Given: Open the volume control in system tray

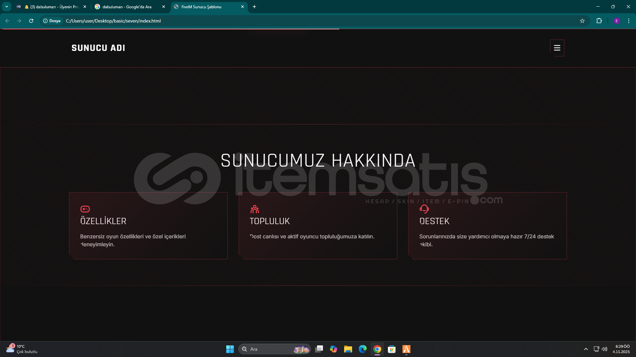Looking at the screenshot, I should click(x=605, y=349).
